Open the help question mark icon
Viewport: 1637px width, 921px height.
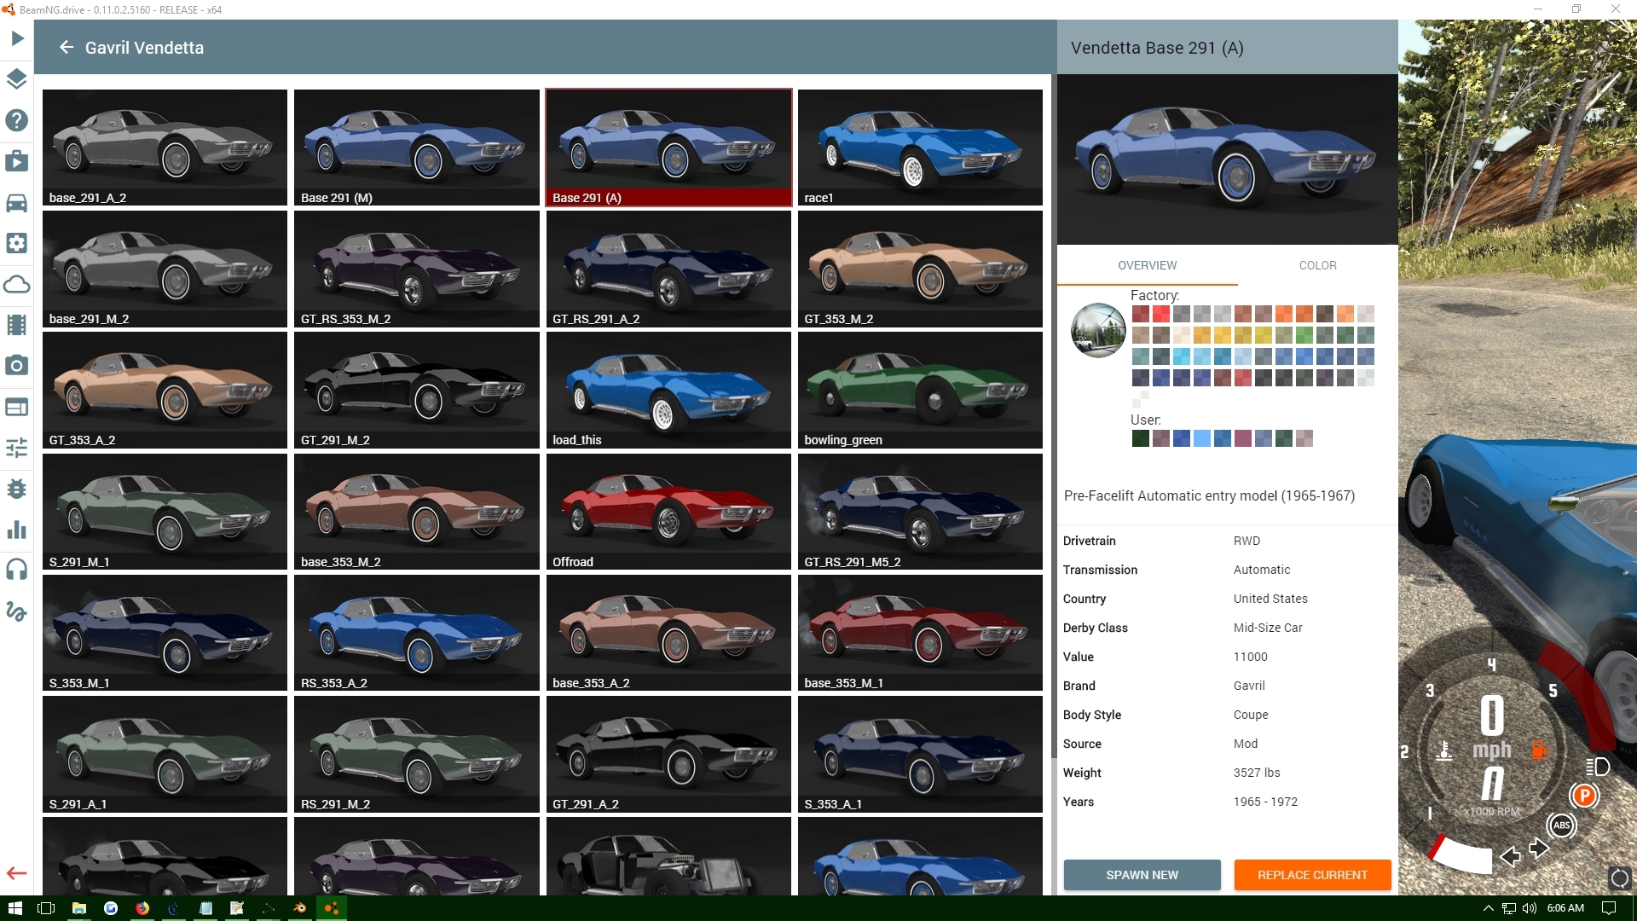pyautogui.click(x=17, y=120)
